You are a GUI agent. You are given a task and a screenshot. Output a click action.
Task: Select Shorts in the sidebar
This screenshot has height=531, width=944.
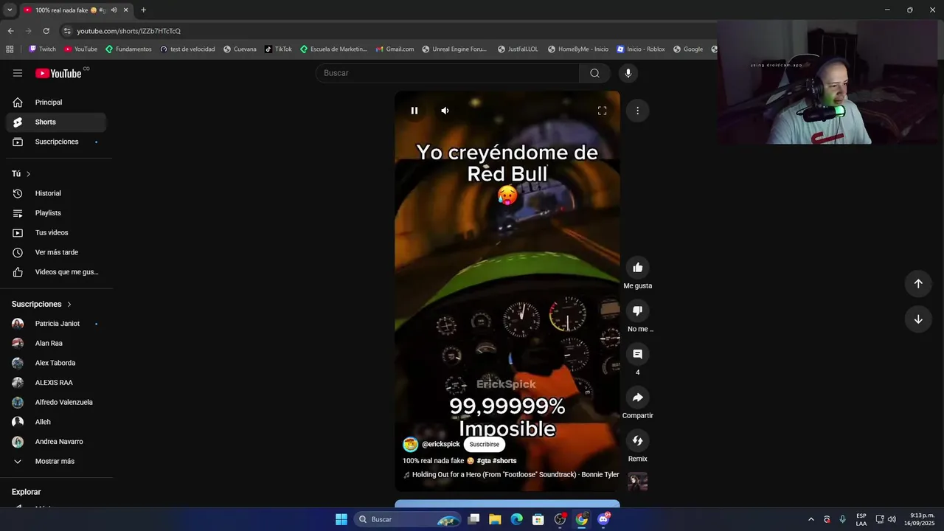[56, 122]
